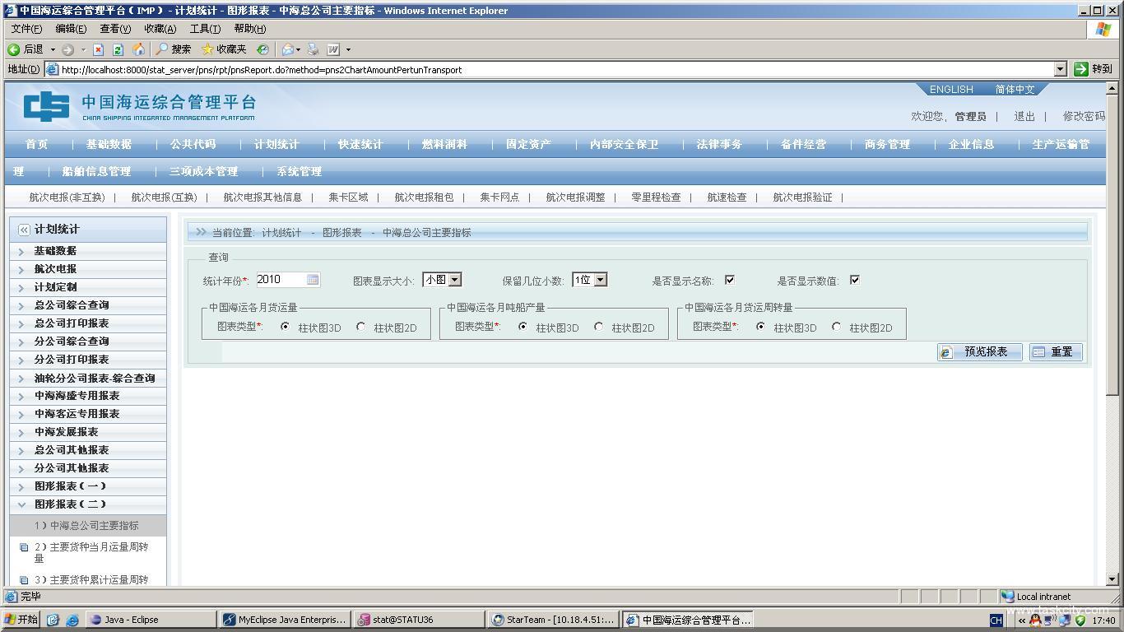Viewport: 1124px width, 632px height.
Task: Click the 预览报表 button
Action: click(x=979, y=352)
